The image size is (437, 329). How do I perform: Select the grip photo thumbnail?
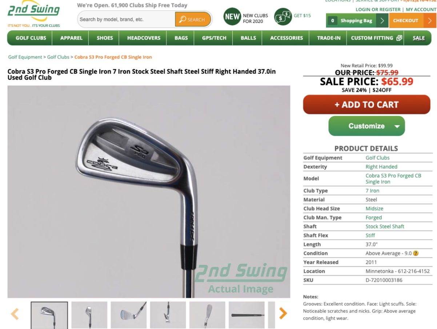pos(246,315)
